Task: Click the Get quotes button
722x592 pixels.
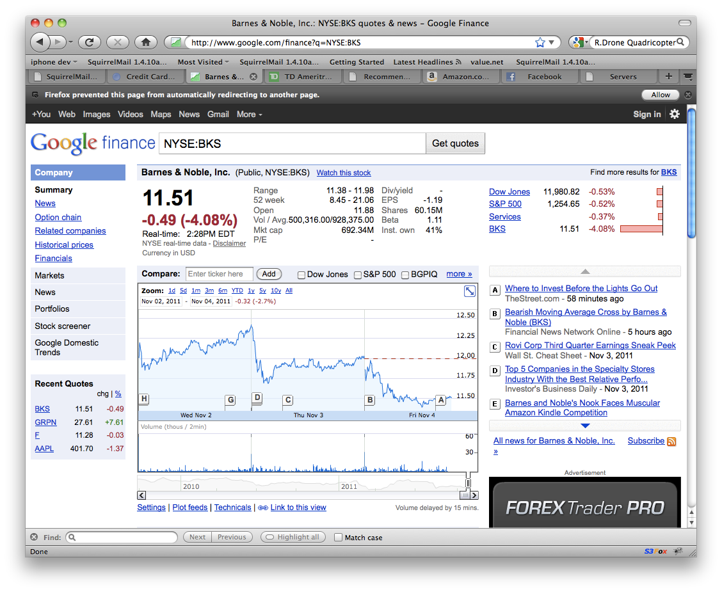Action: point(455,143)
